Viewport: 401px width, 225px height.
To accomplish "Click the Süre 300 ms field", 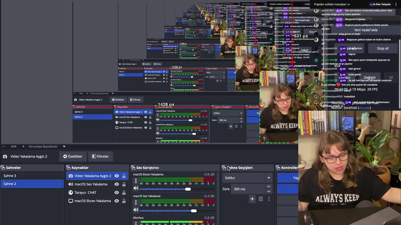I will click(248, 189).
